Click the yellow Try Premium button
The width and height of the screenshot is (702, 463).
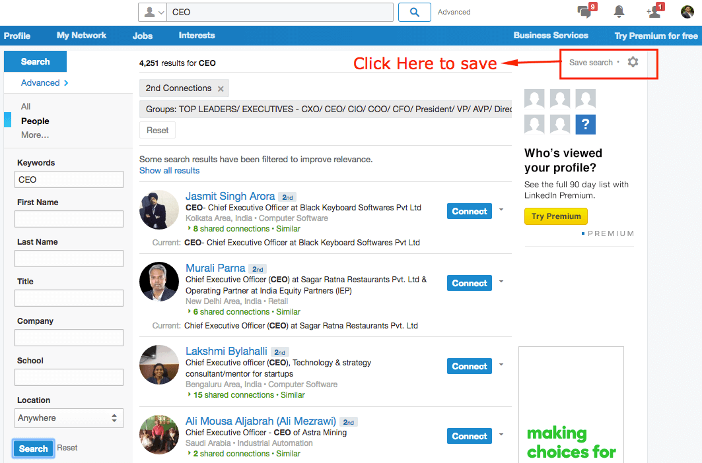pyautogui.click(x=556, y=216)
